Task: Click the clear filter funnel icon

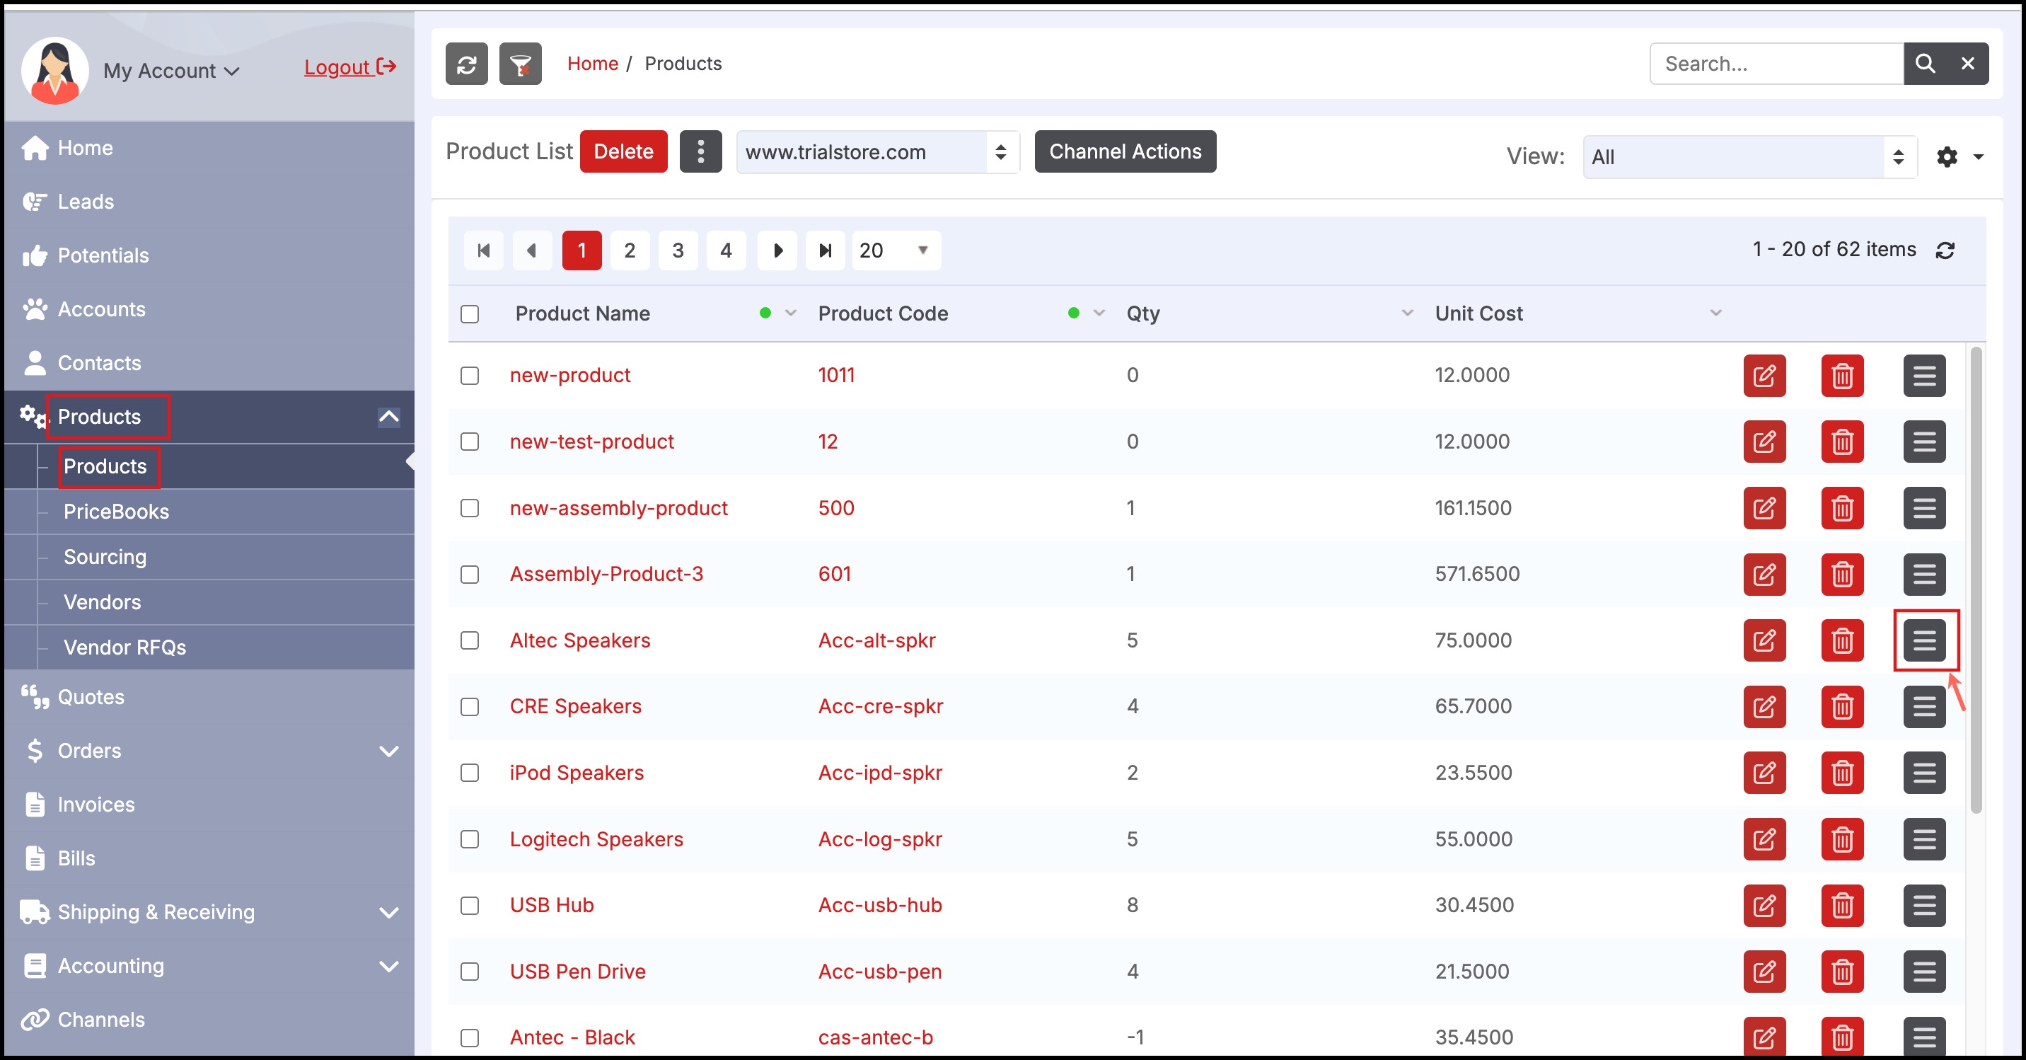Action: coord(520,64)
